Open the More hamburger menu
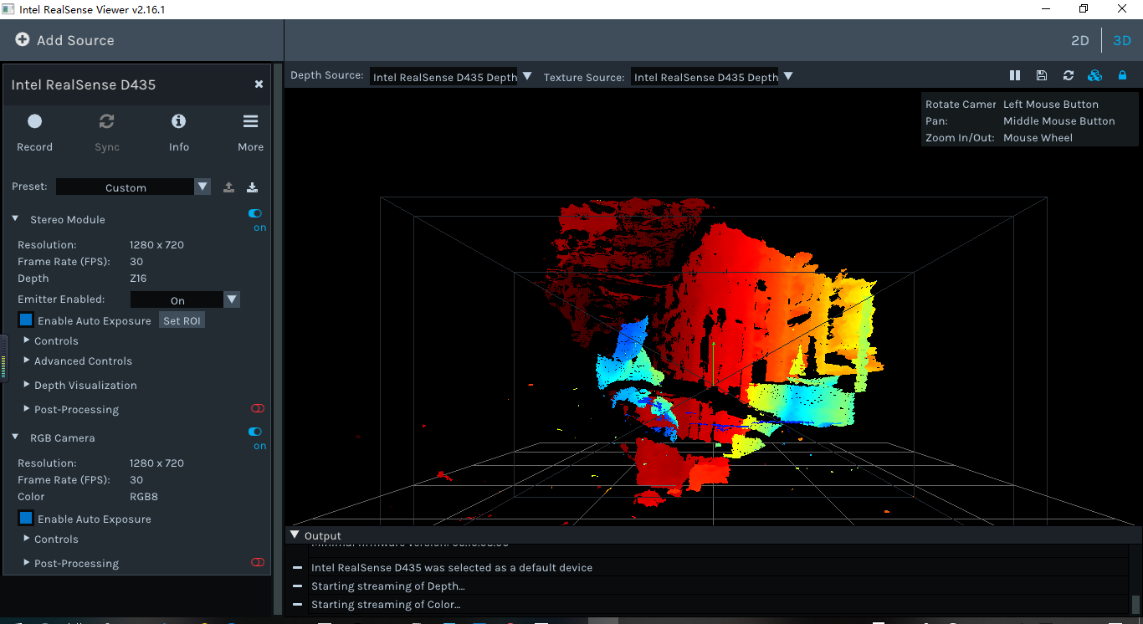1143x624 pixels. 250,121
